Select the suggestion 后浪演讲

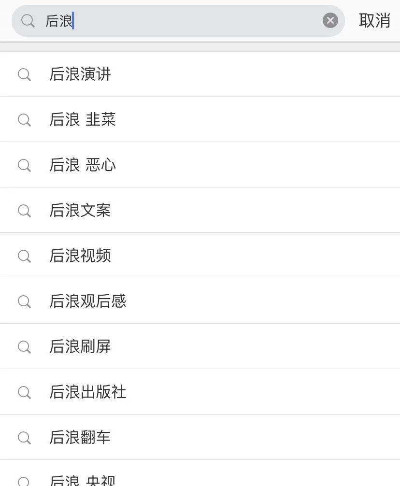(200, 74)
